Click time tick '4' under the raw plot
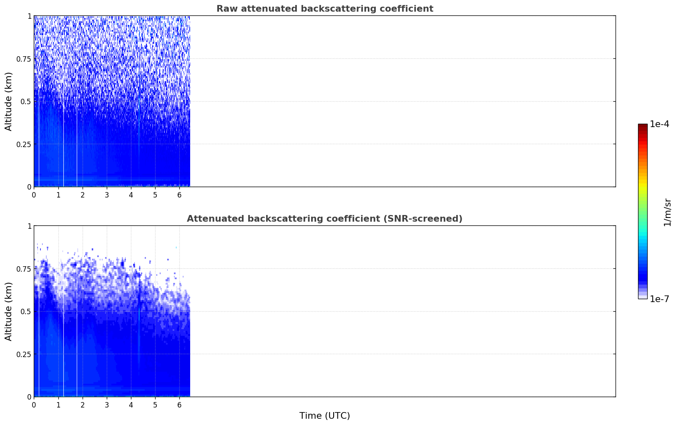 (131, 195)
